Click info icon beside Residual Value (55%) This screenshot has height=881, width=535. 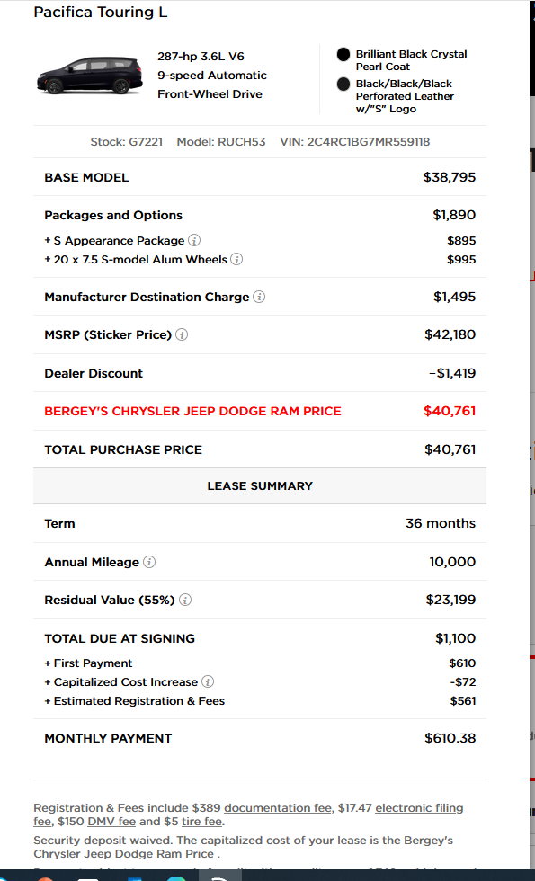point(185,601)
